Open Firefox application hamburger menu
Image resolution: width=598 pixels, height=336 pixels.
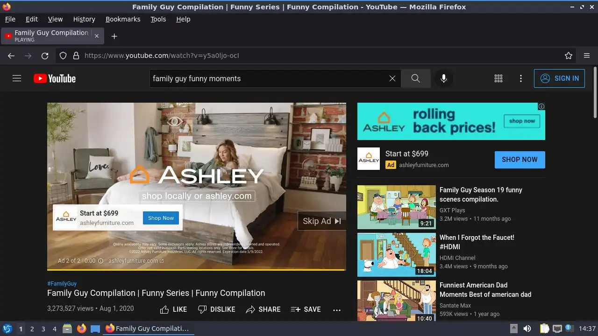click(587, 56)
